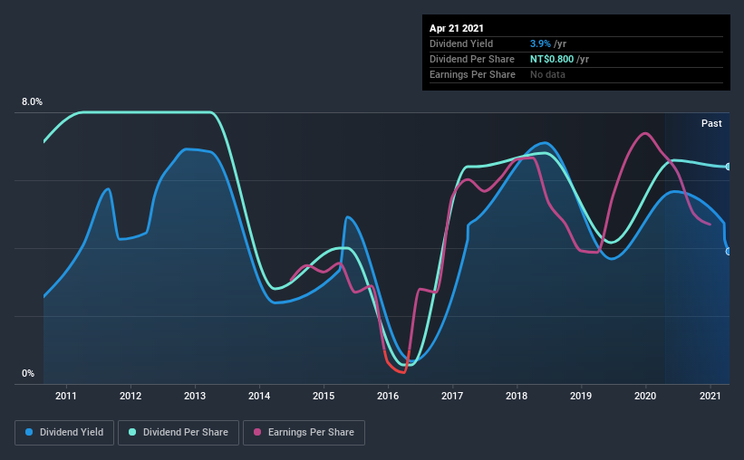Select the 2016 x-axis label
Screen dimensions: 744x460
tap(388, 396)
